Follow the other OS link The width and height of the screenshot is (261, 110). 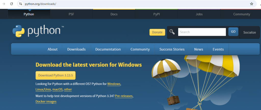point(68,89)
